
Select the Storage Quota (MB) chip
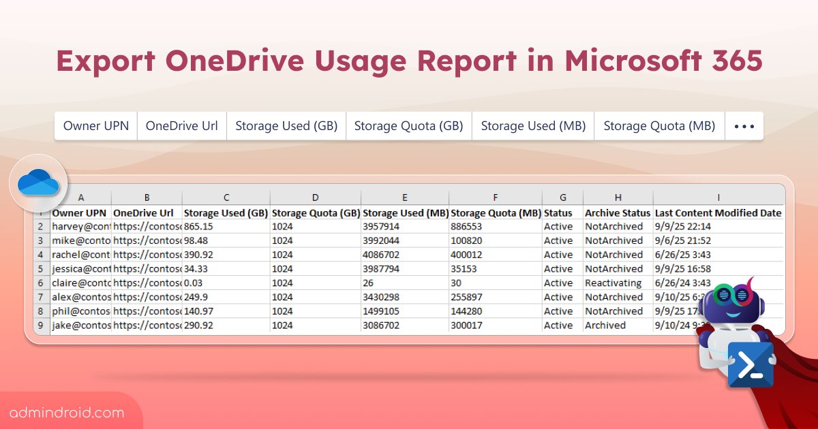click(660, 126)
